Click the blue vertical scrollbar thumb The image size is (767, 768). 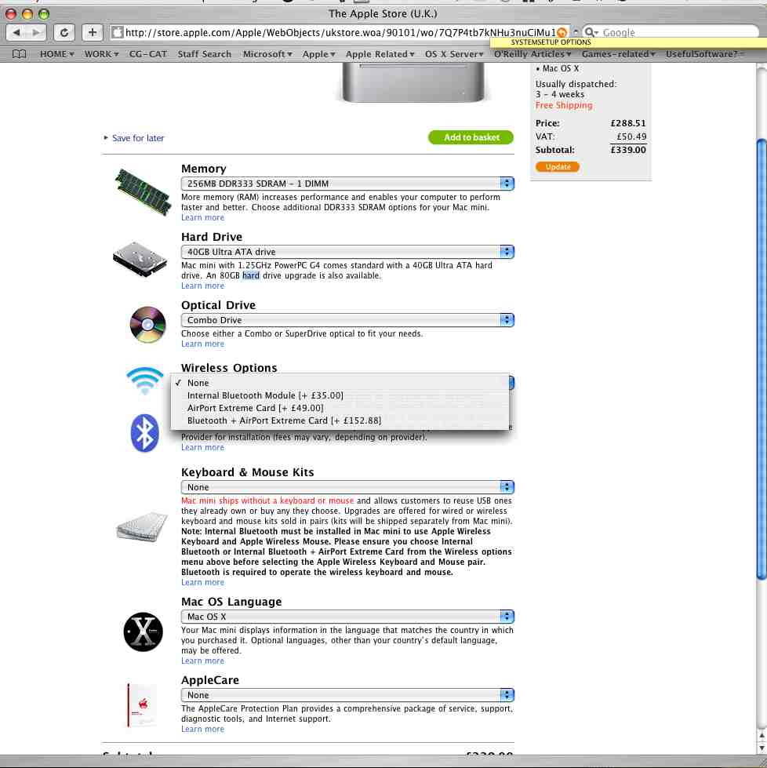[762, 360]
